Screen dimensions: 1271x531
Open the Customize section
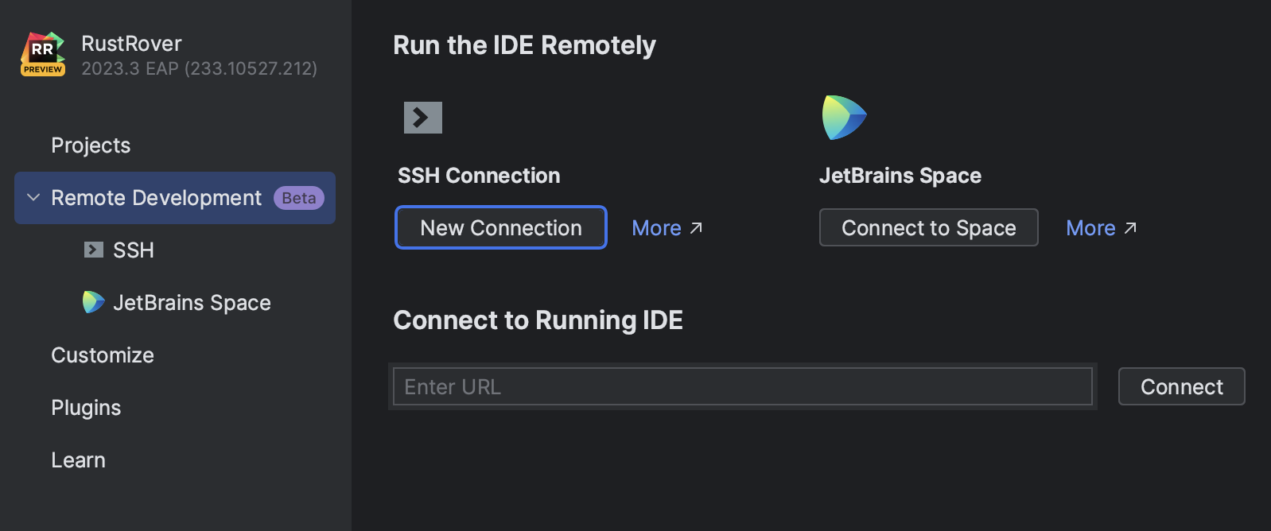tap(103, 355)
